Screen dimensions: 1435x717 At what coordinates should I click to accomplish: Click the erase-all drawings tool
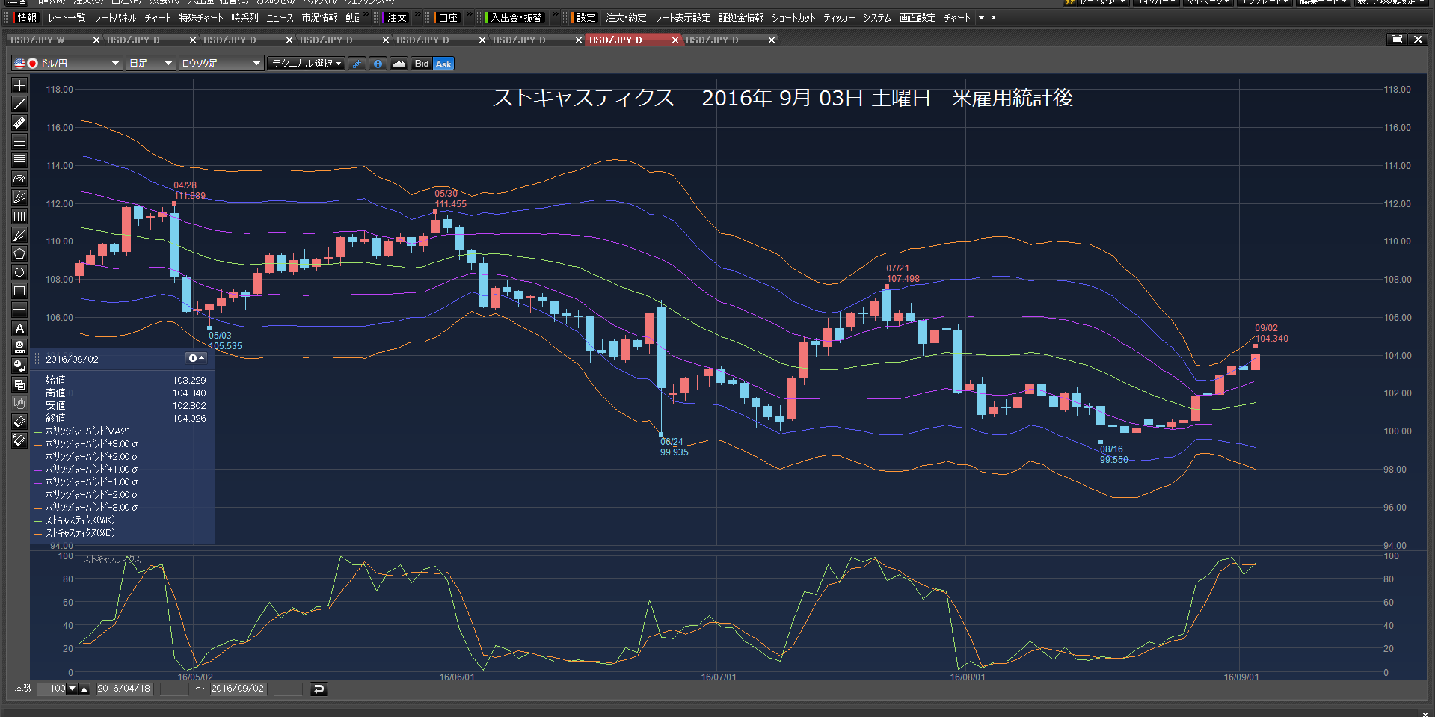pos(19,440)
